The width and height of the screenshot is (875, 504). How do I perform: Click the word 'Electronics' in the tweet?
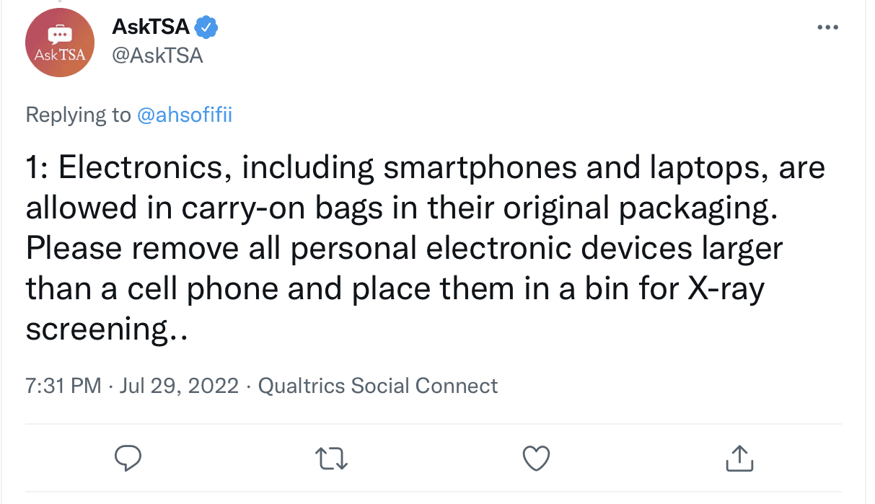[x=141, y=168]
